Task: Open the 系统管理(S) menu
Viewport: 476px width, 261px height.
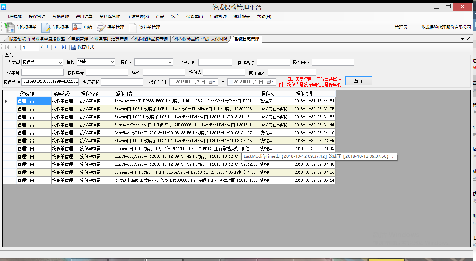Action: click(138, 16)
